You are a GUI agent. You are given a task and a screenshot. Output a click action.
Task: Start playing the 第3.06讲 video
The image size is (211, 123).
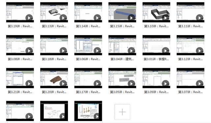point(97,51)
